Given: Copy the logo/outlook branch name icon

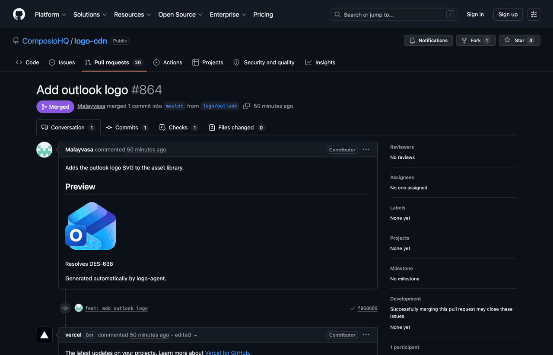Looking at the screenshot, I should 247,106.
